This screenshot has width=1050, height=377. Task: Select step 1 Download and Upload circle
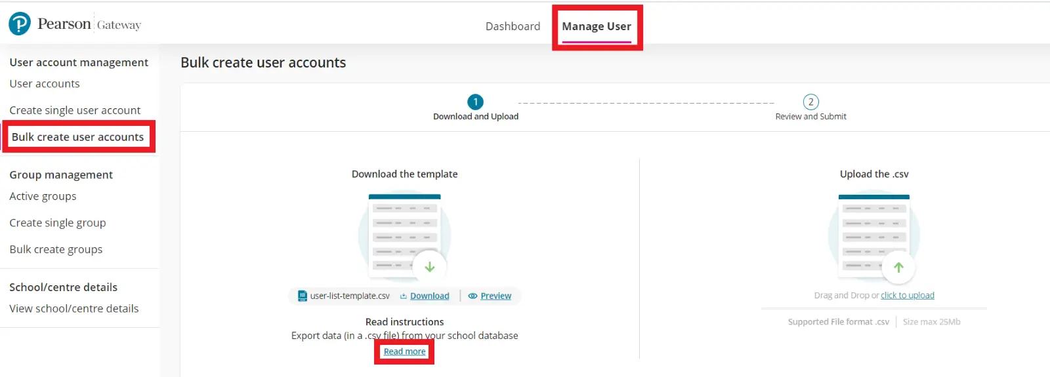point(475,102)
